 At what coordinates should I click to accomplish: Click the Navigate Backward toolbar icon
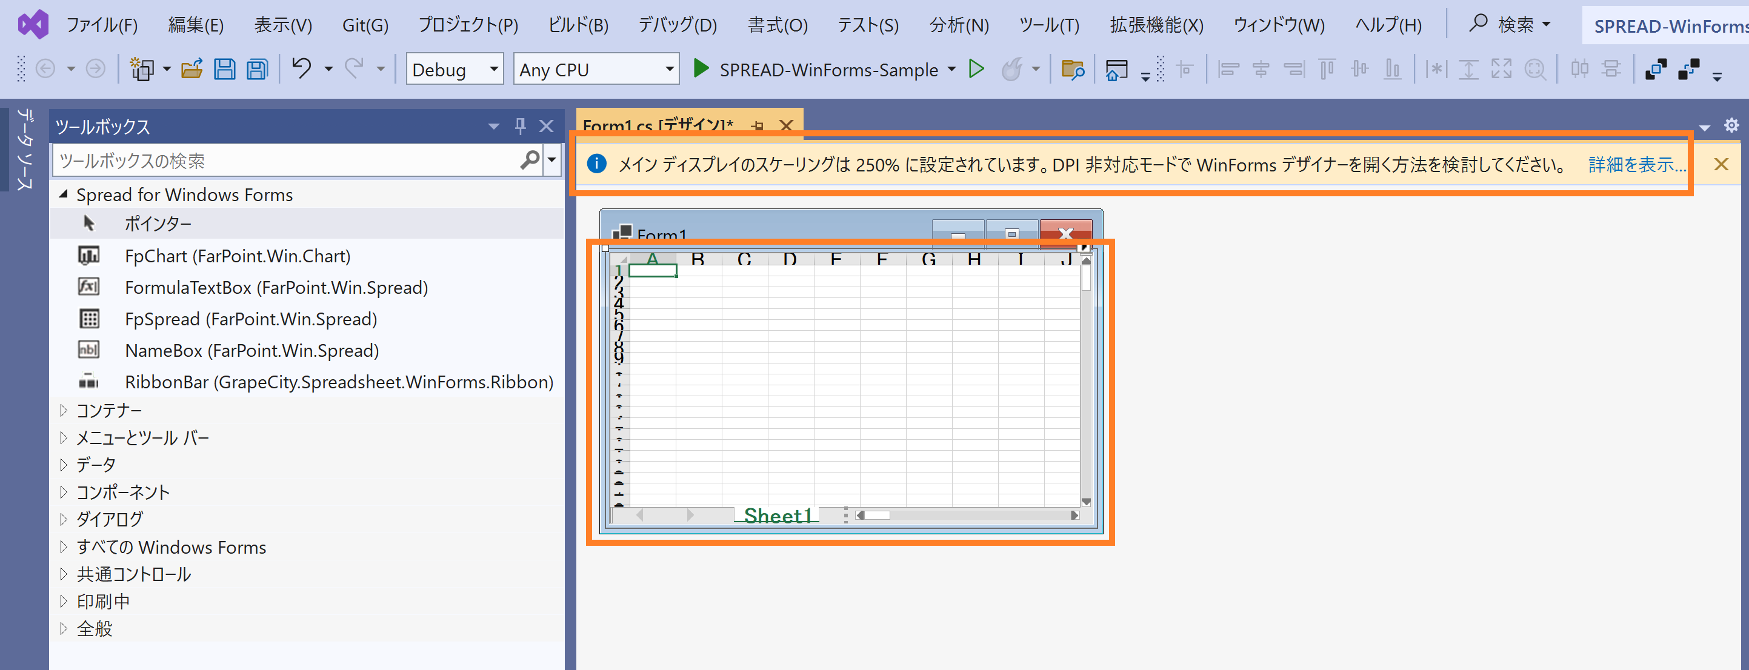45,68
